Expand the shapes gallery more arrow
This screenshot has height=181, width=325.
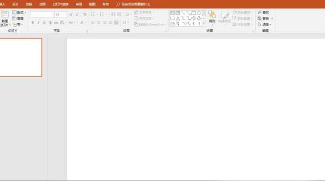pos(204,24)
